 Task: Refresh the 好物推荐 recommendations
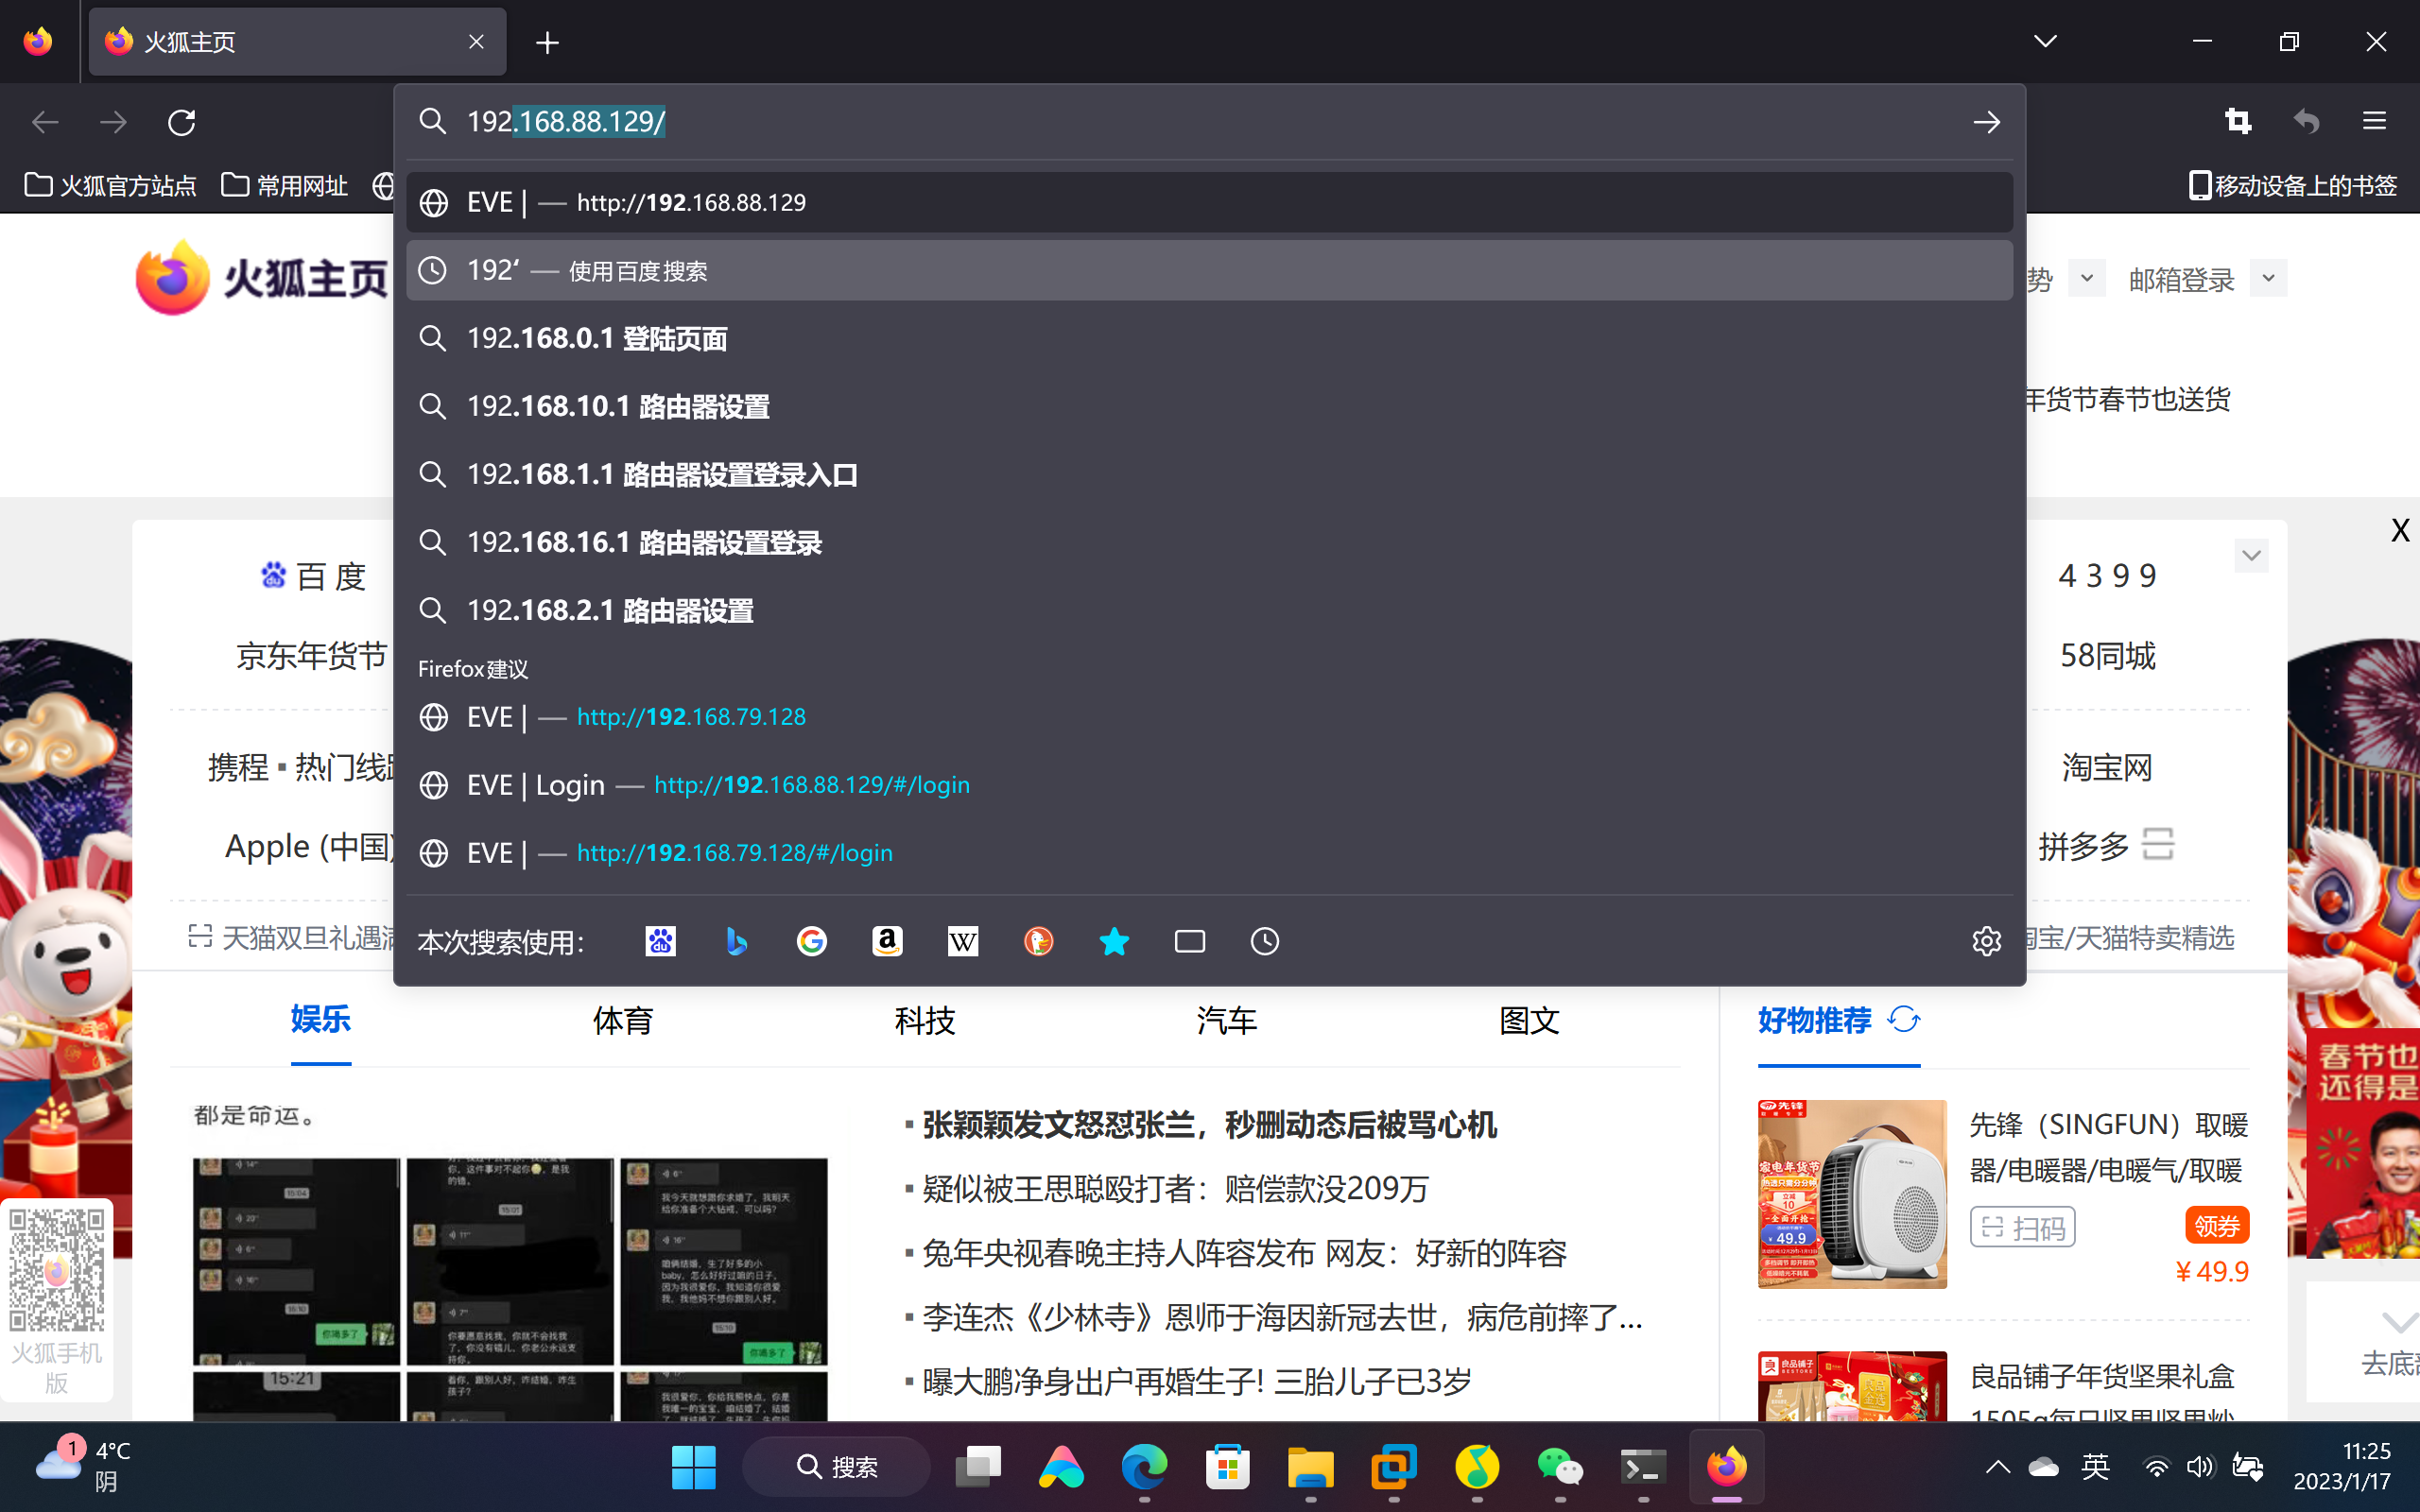1904,1020
